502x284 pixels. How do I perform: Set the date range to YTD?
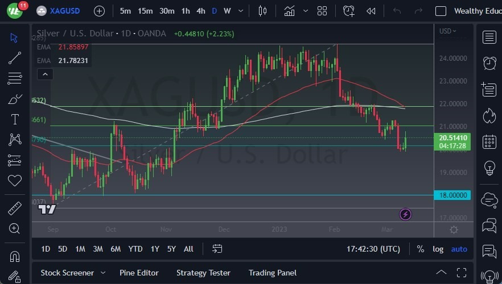pos(135,249)
